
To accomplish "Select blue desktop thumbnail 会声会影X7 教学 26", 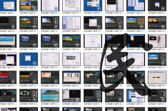I will point(29,59).
